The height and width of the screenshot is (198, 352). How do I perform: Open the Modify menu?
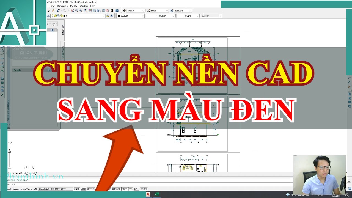pos(74,6)
